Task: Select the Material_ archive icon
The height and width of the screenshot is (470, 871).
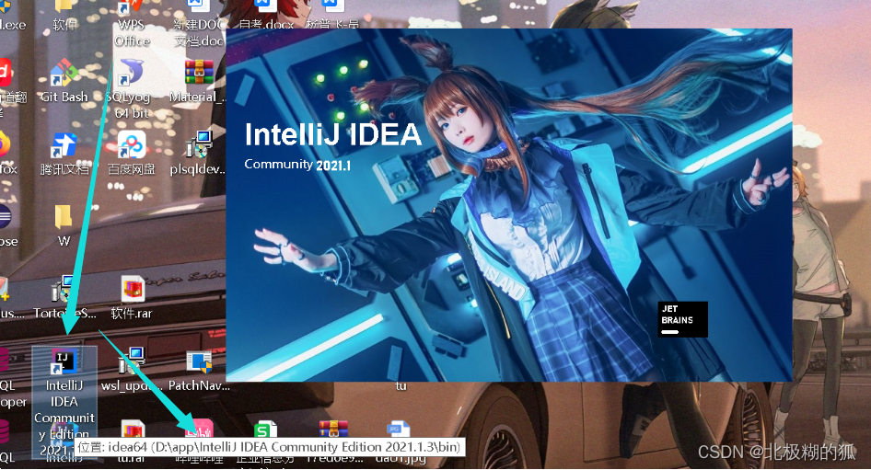Action: (x=199, y=81)
